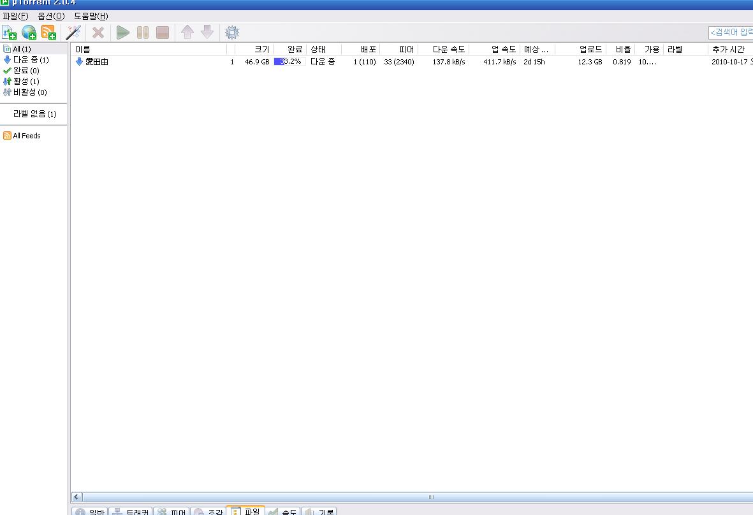Click in the search box at top right
This screenshot has height=515, width=753.
(731, 33)
